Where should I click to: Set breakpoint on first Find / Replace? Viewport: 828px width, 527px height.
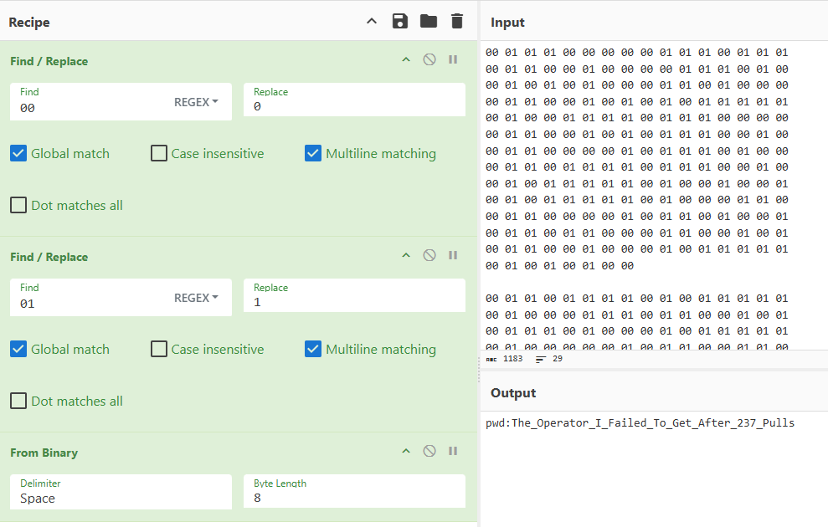click(x=453, y=60)
